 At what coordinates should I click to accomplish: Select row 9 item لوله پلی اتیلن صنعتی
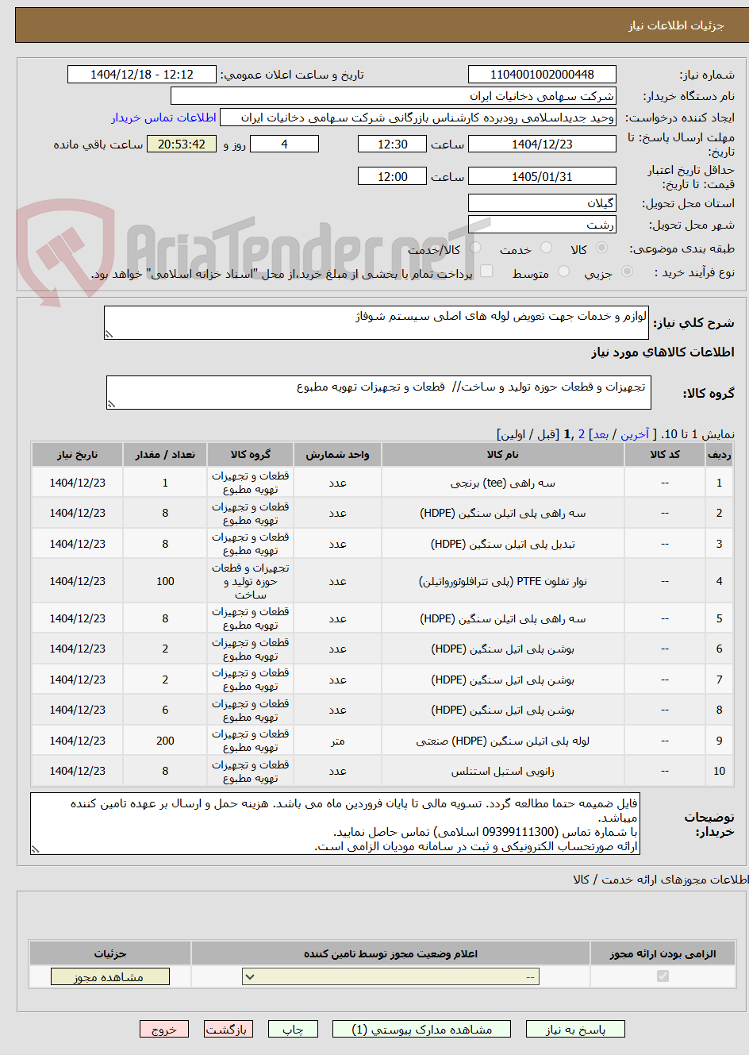(x=502, y=741)
